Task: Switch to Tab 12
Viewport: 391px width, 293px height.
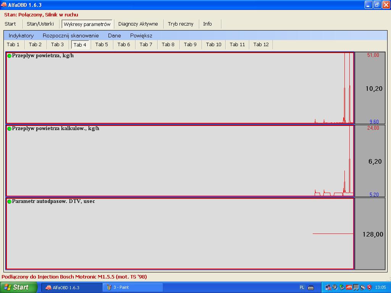Action: [x=261, y=45]
